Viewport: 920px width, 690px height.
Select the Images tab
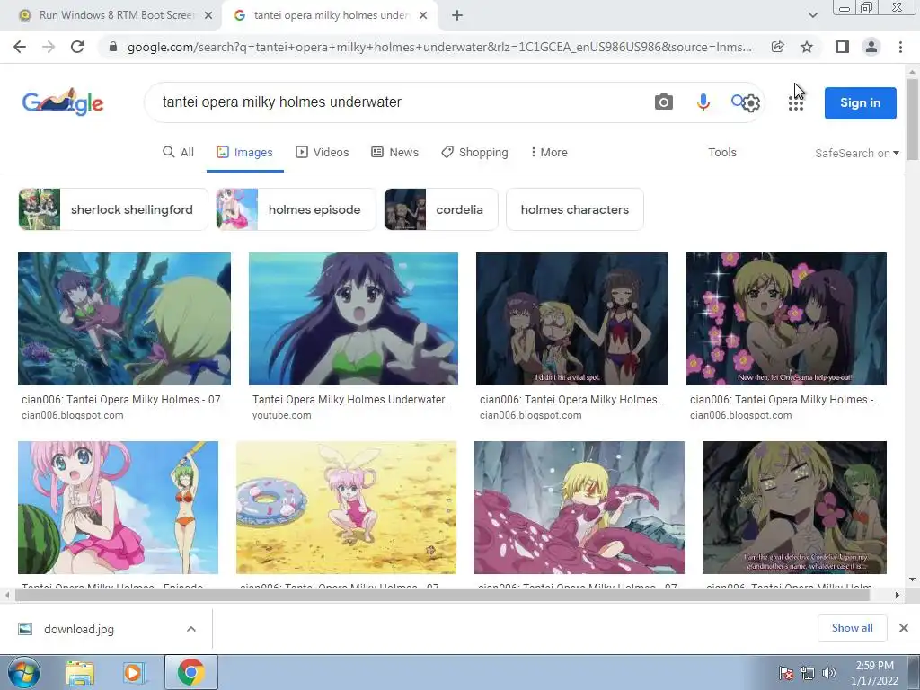pos(244,152)
